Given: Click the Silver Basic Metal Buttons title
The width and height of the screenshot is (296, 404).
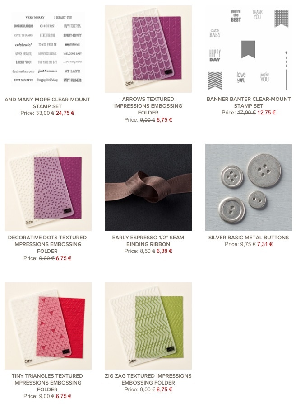Looking at the screenshot, I should tap(249, 238).
